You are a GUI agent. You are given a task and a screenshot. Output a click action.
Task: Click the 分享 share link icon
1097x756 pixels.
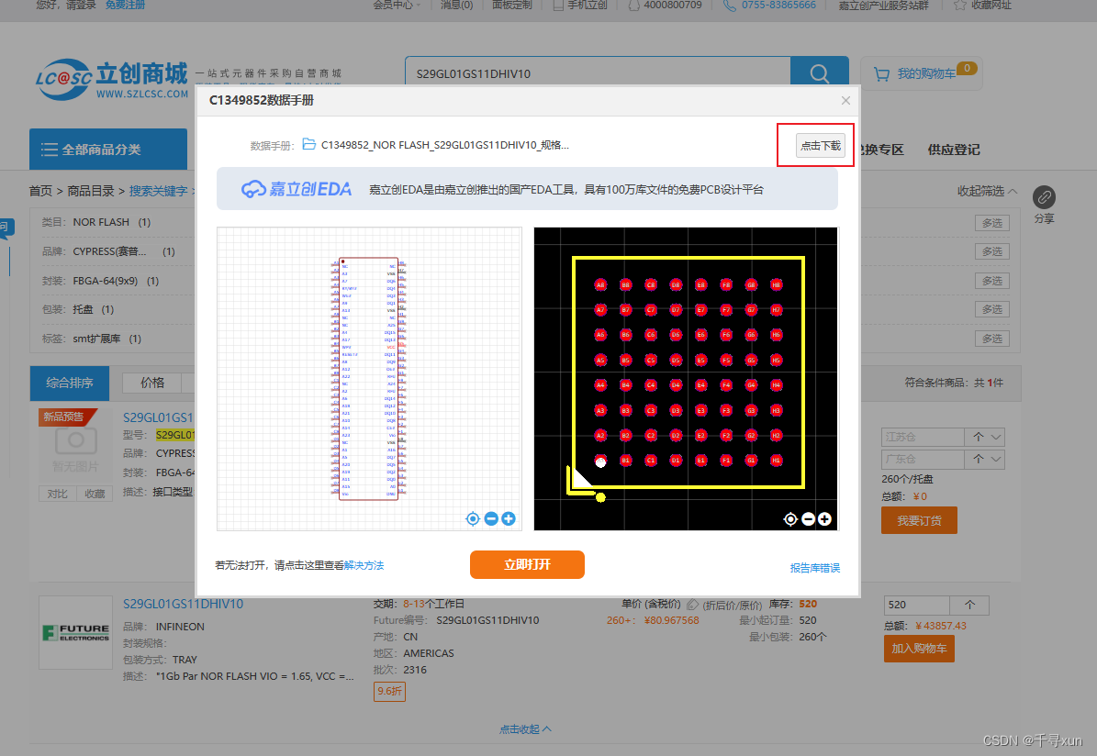coord(1044,197)
